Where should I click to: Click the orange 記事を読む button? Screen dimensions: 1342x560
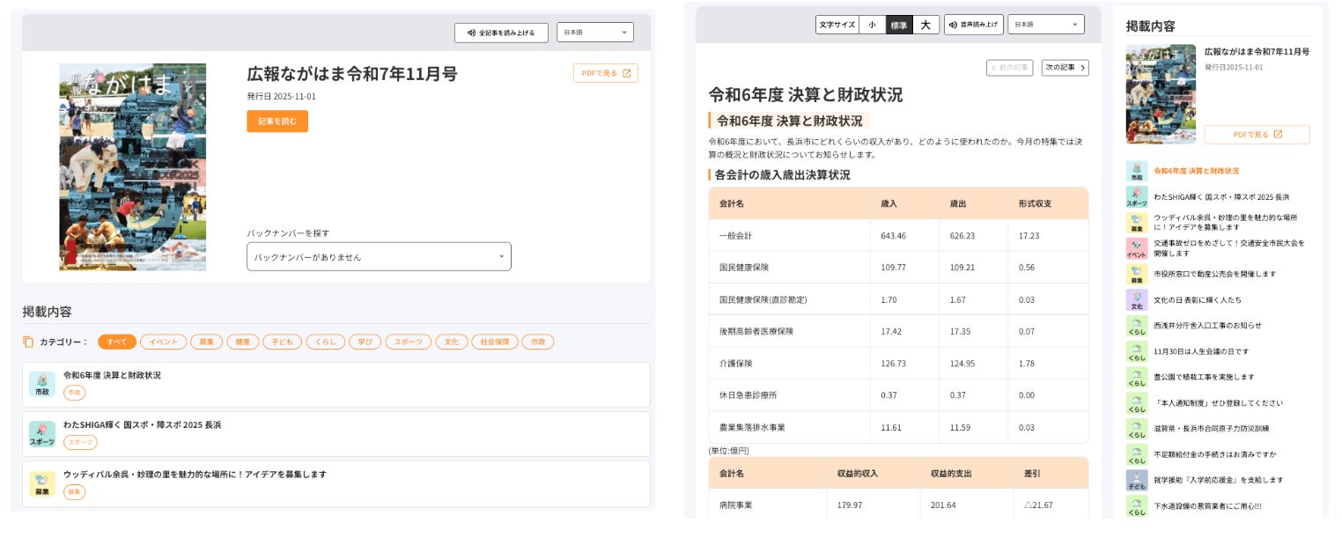pos(277,122)
